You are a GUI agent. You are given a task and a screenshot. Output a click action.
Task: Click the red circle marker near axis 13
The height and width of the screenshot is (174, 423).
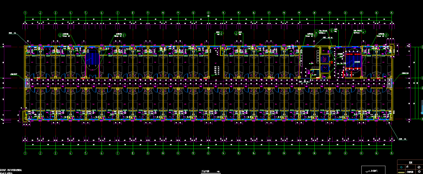[x=202, y=44]
